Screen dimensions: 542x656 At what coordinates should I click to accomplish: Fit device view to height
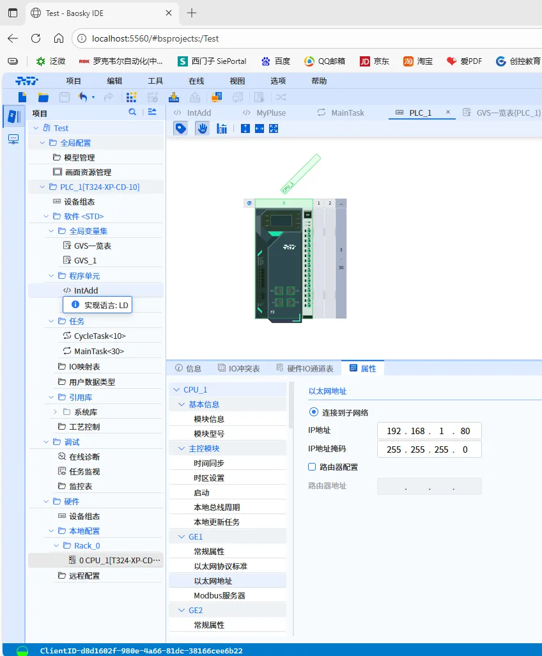tap(245, 129)
